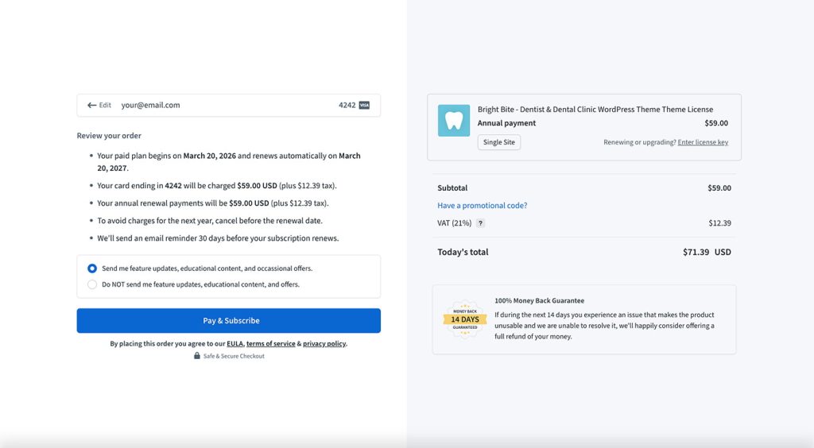Choose 'Do NOT send me feature updates' option

[92, 284]
